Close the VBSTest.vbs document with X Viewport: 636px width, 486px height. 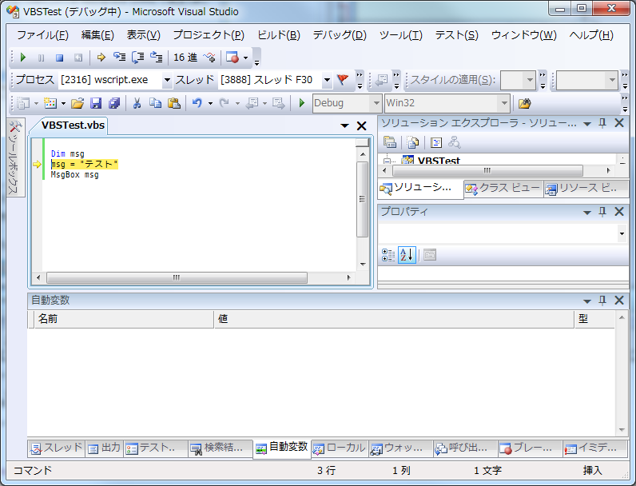[x=361, y=125]
